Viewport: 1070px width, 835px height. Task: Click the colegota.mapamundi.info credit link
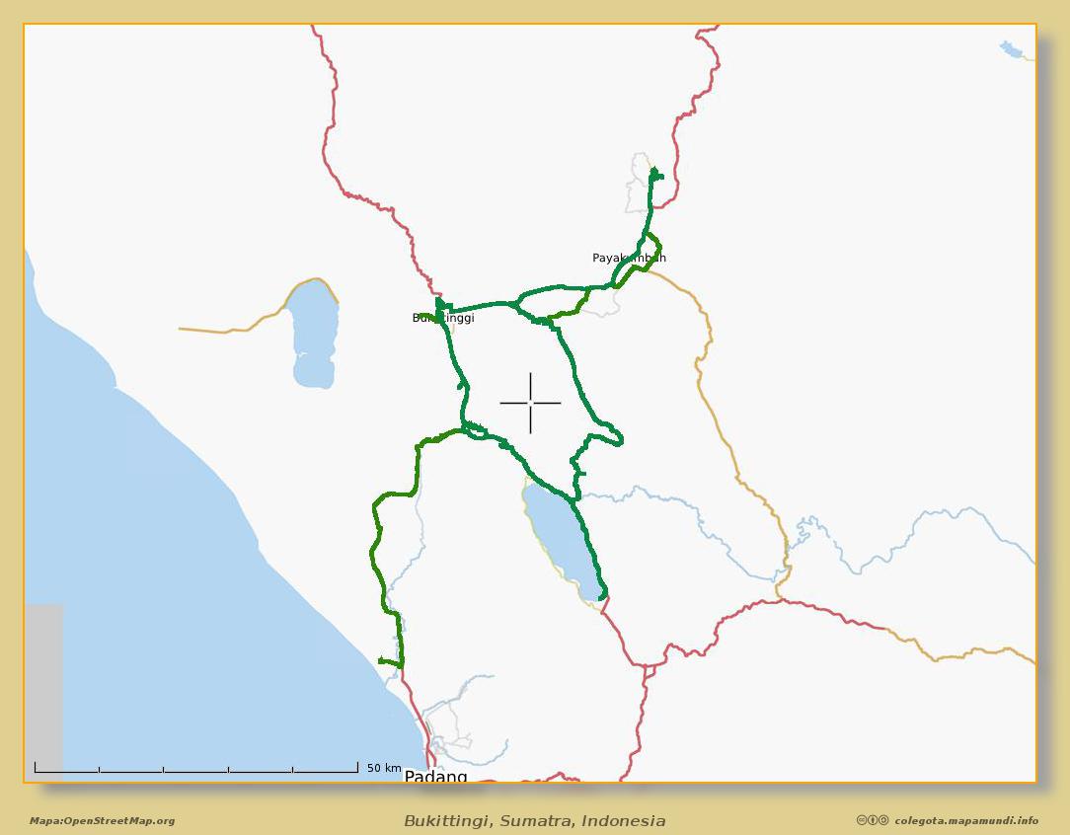(966, 820)
